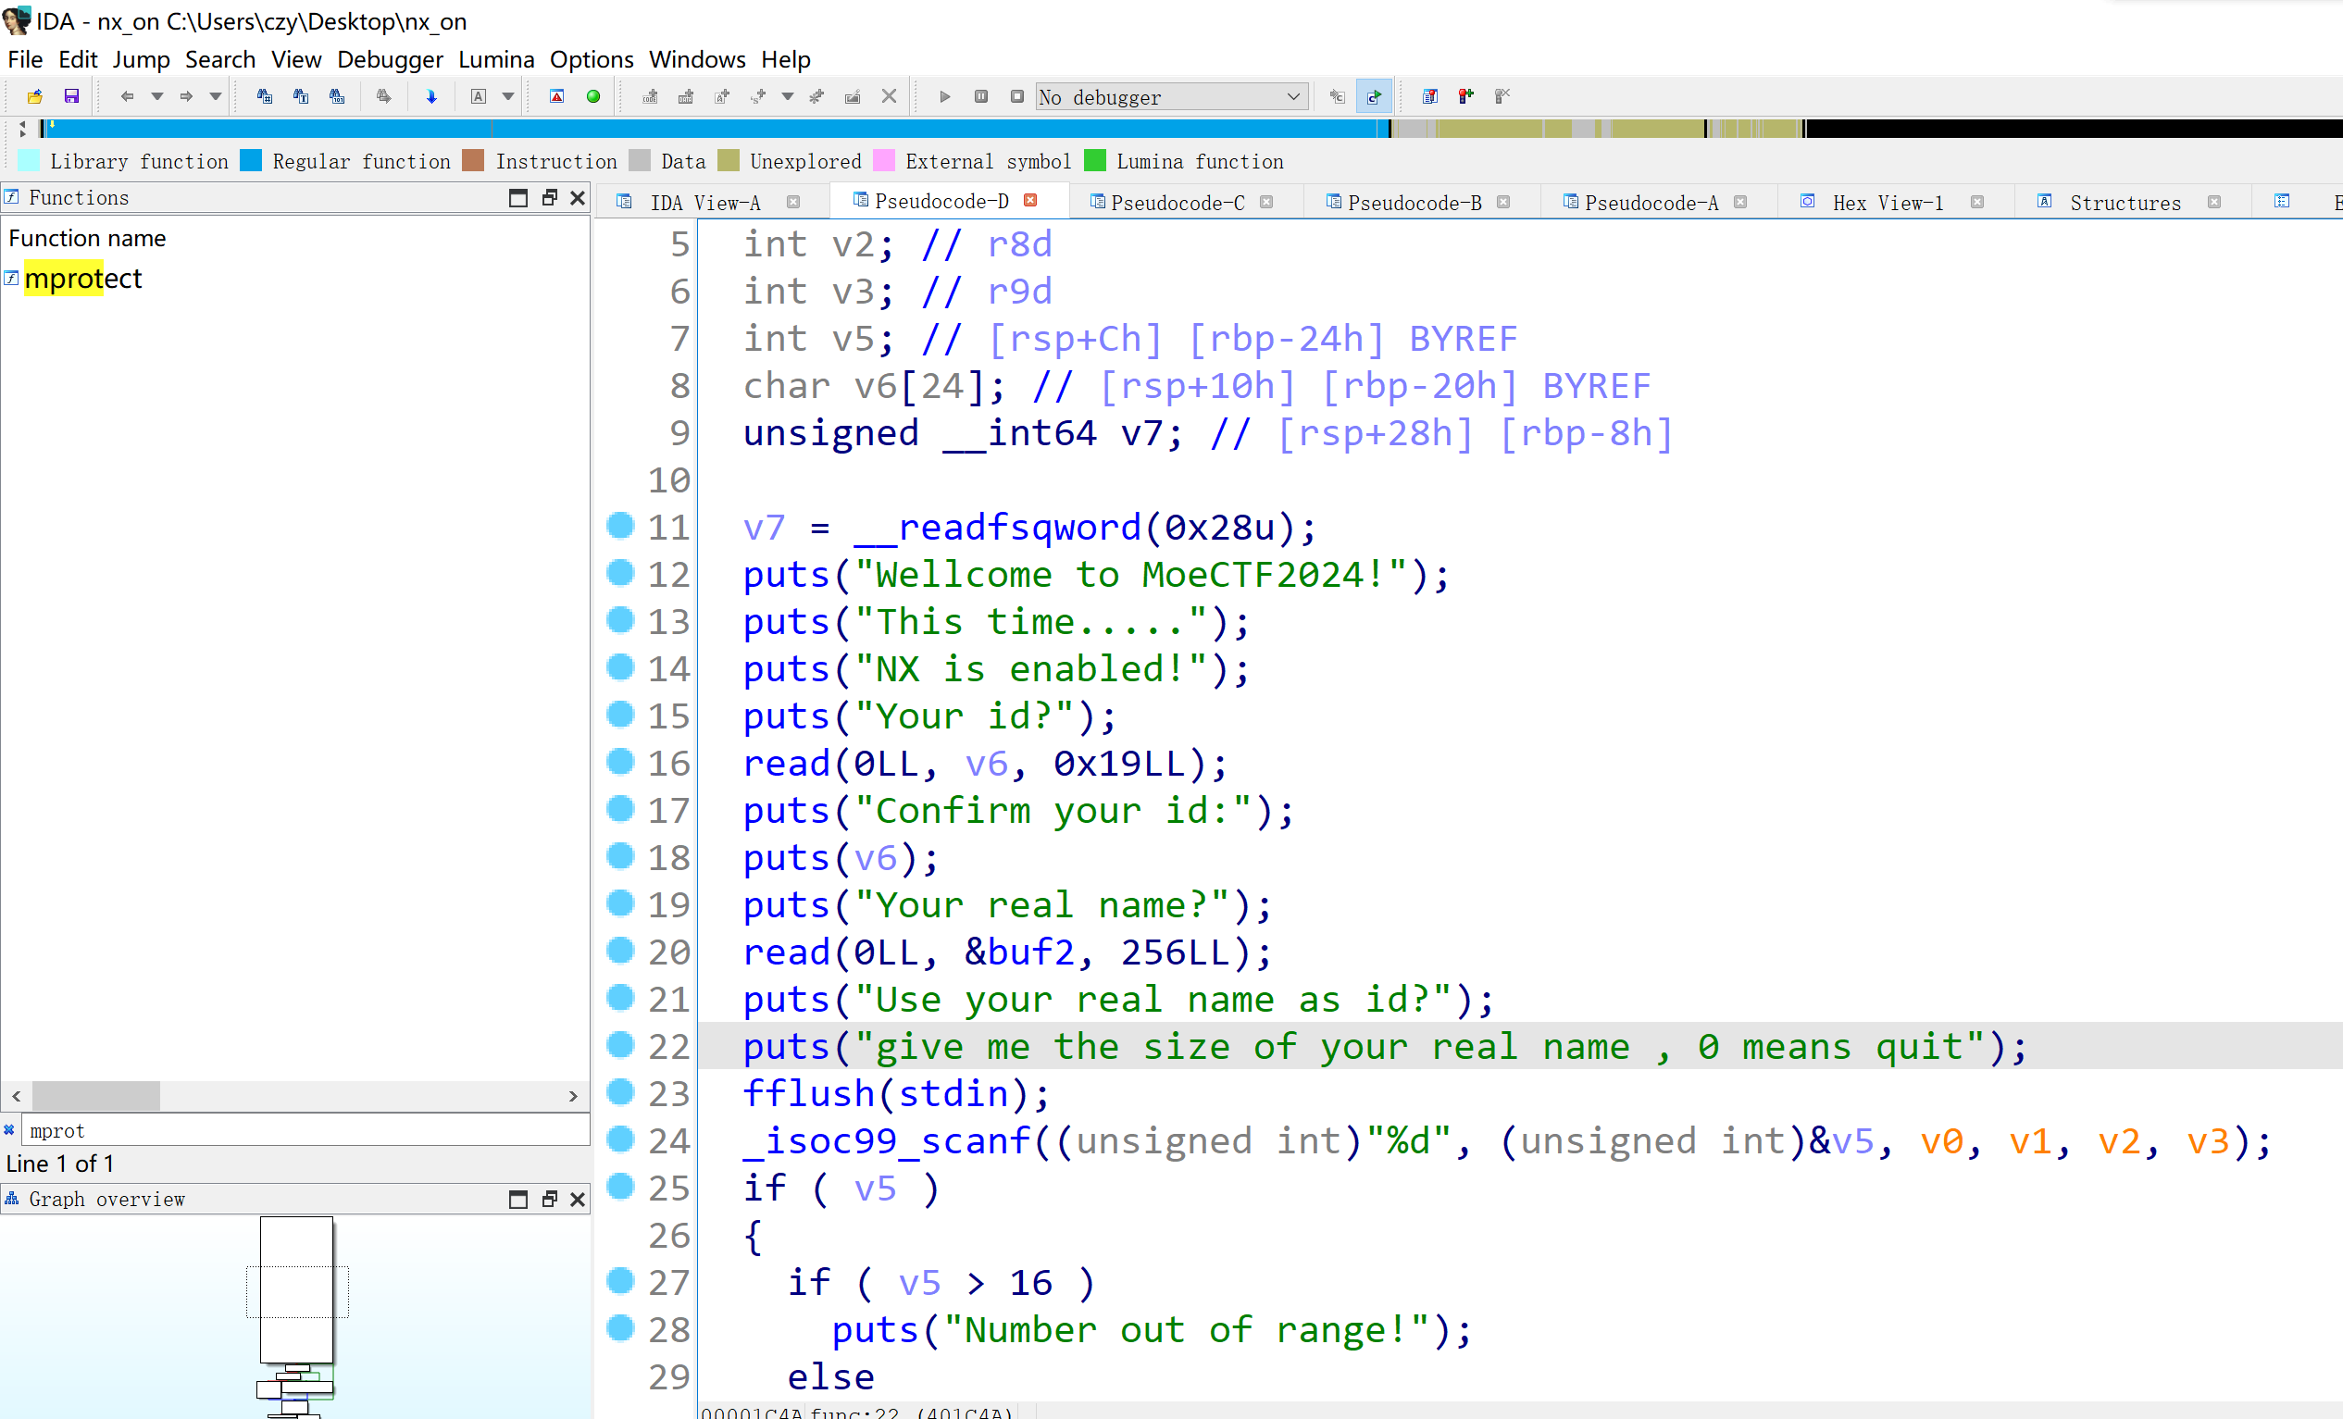Click the search next binoculars arrow icon
This screenshot has width=2343, height=1419.
pyautogui.click(x=383, y=96)
